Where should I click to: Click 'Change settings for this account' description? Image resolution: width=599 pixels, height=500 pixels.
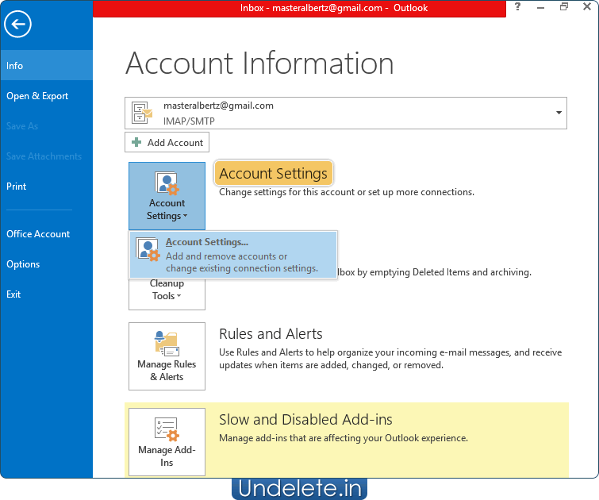click(347, 192)
